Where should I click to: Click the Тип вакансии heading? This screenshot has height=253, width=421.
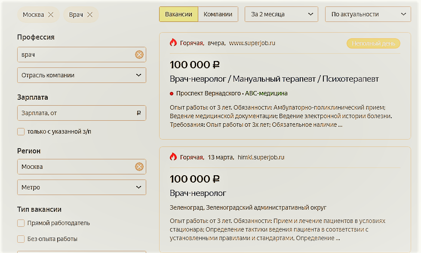click(39, 209)
